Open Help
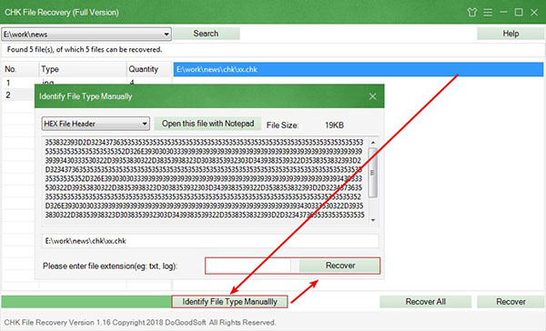546x331 pixels. click(x=511, y=34)
